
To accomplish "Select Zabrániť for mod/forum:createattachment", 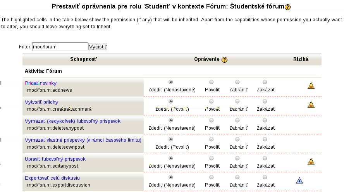I will click(x=237, y=101).
